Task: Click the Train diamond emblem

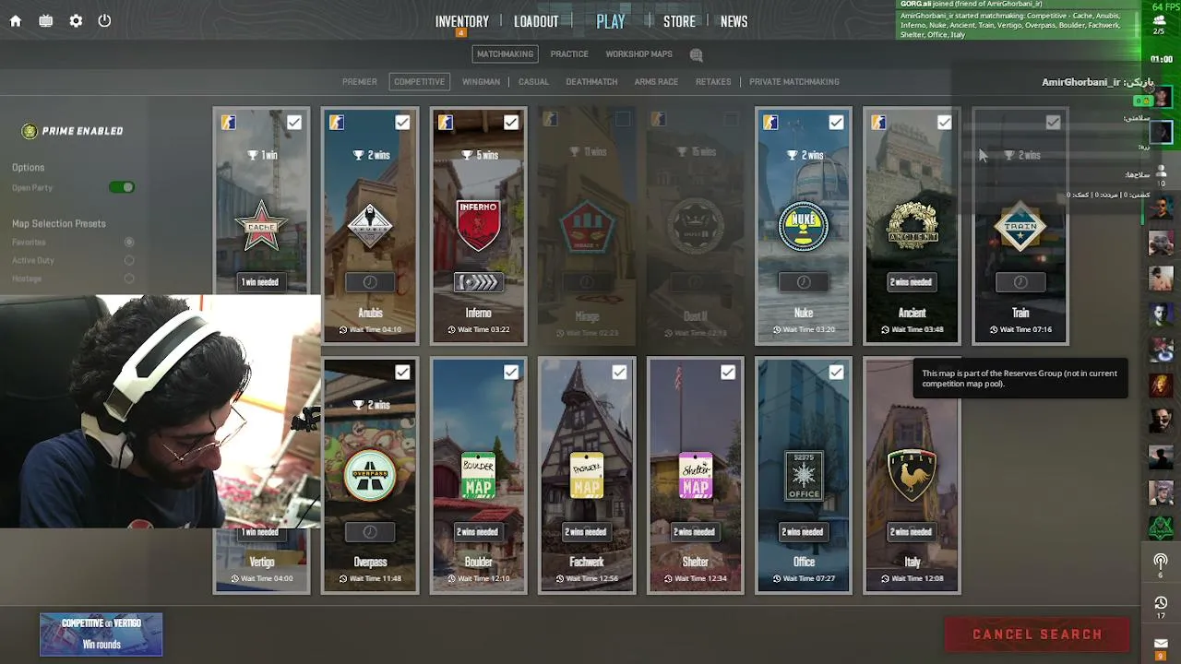Action: (1020, 226)
